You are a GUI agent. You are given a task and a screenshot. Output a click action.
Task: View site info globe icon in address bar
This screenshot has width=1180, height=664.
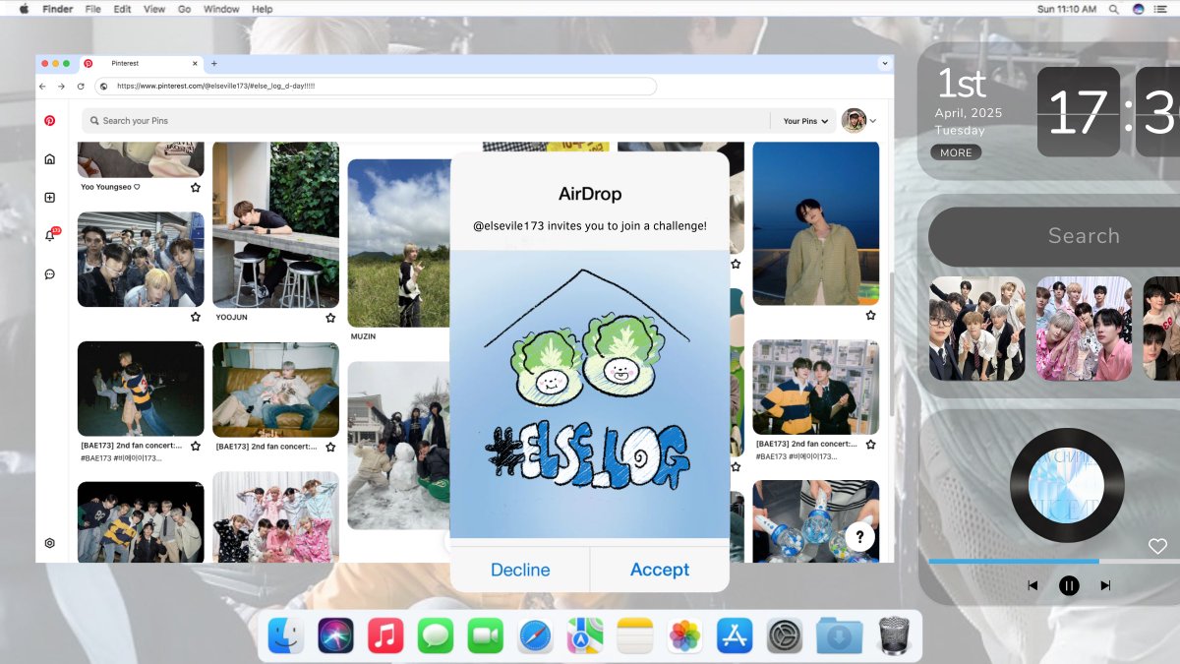pos(103,87)
